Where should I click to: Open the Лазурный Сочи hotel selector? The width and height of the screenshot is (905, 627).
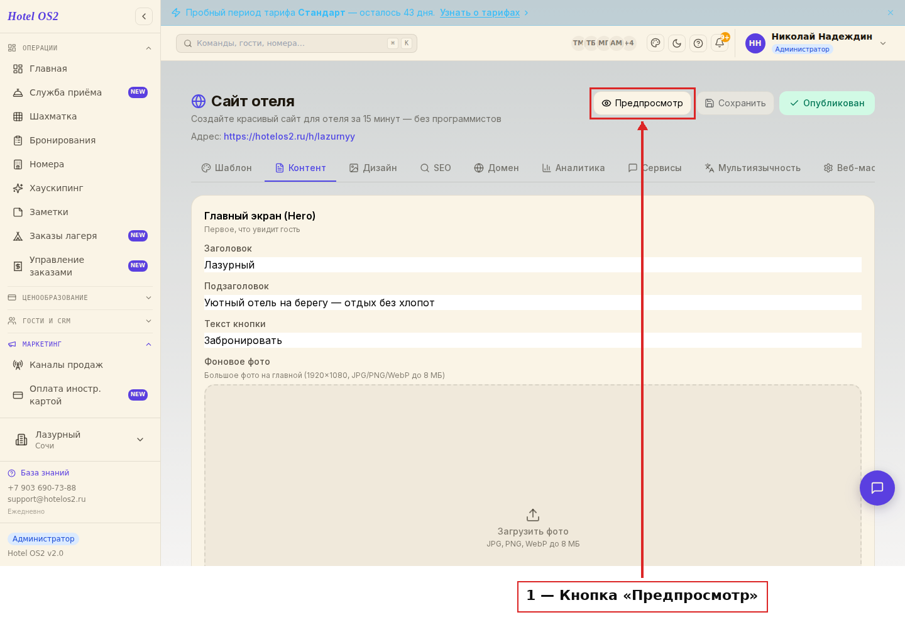coord(80,440)
